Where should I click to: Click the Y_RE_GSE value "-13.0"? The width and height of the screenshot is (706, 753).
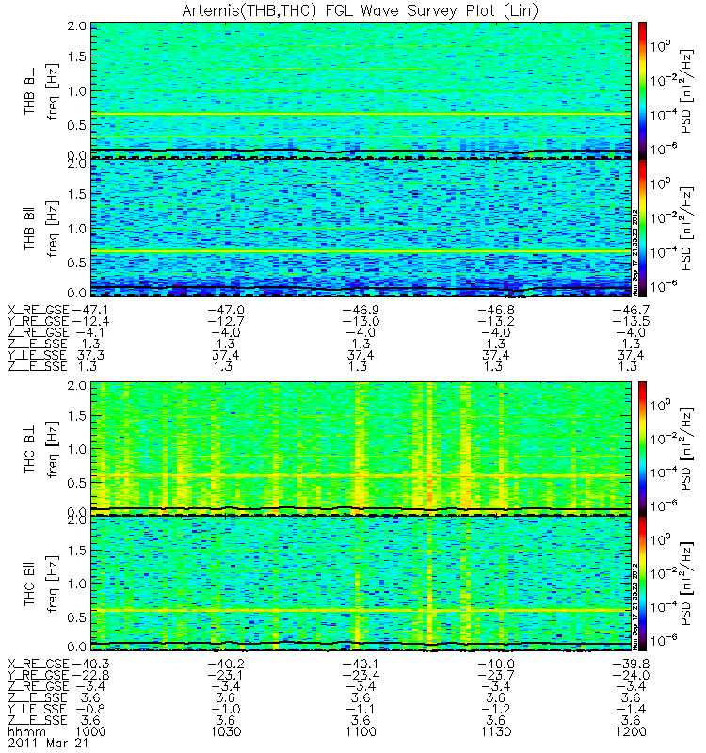[361, 321]
